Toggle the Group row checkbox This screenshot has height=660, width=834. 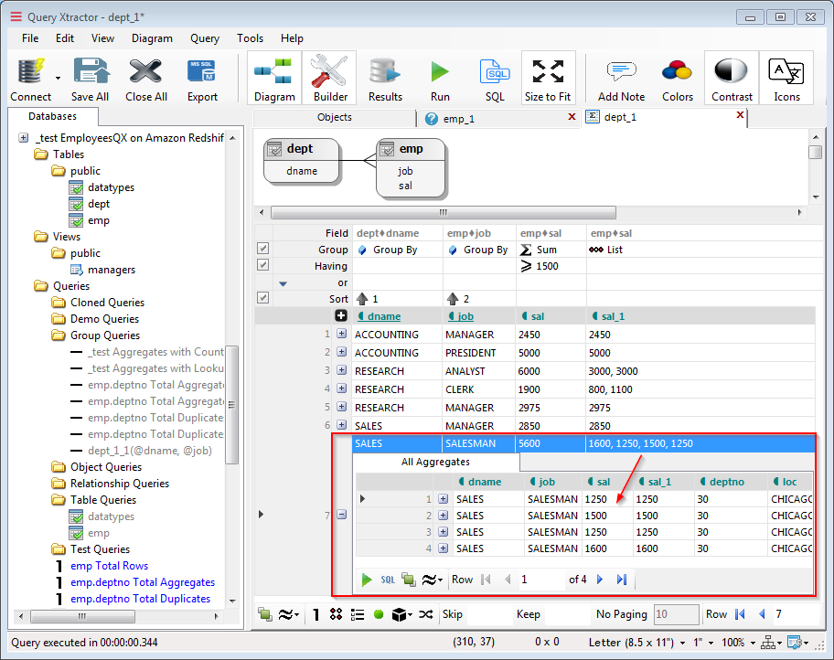point(263,250)
